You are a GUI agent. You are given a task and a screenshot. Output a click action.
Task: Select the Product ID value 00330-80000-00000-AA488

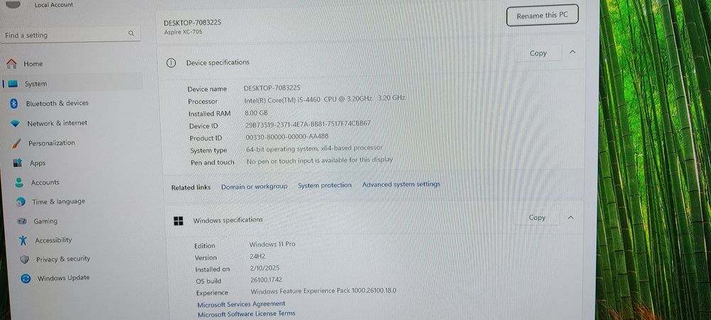[x=287, y=137]
